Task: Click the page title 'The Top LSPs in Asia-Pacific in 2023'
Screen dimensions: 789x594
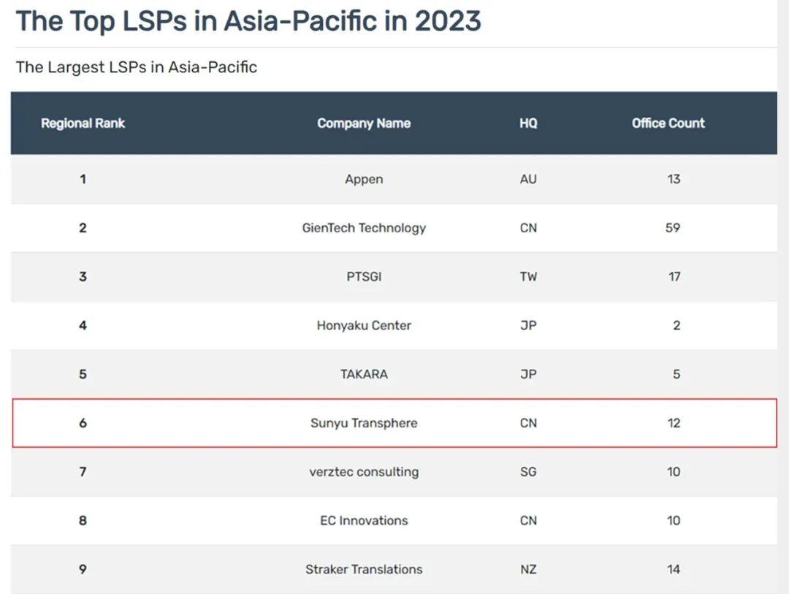Action: click(248, 21)
